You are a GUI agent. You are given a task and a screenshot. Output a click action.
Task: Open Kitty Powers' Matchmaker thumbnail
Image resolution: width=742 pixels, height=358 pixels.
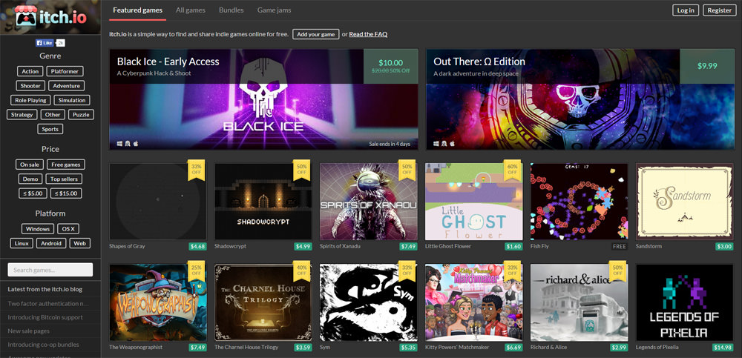(x=473, y=302)
